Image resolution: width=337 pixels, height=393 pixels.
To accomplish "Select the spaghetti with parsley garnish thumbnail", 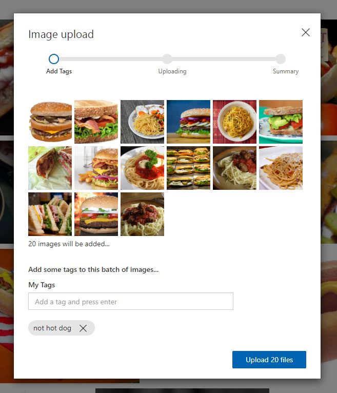I will tap(142, 168).
